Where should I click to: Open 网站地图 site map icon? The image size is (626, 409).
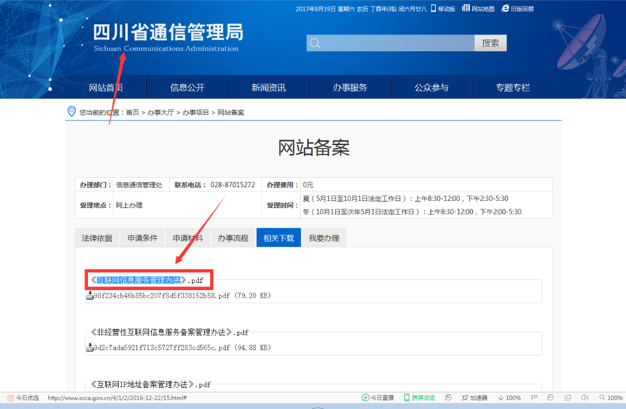[x=466, y=8]
